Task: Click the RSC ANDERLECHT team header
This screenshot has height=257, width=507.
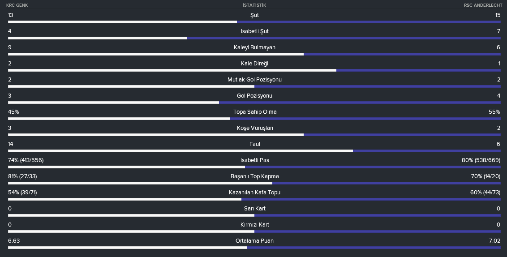Action: coord(483,5)
